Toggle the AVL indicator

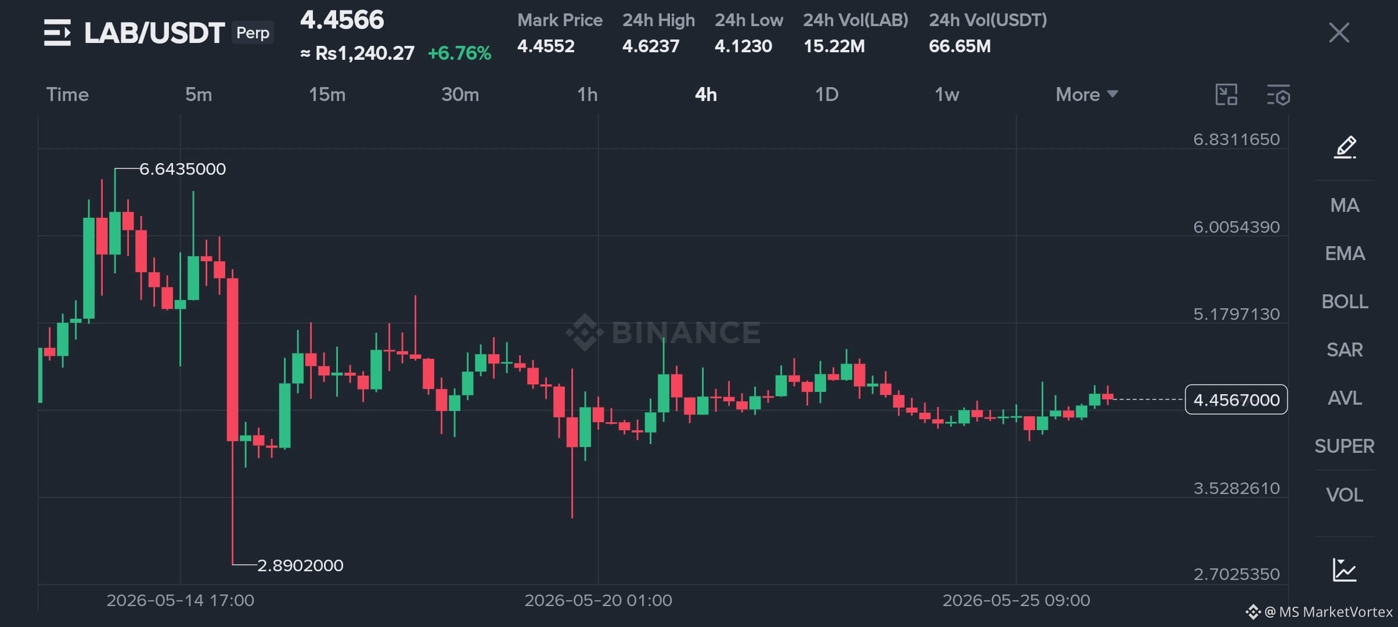1345,398
